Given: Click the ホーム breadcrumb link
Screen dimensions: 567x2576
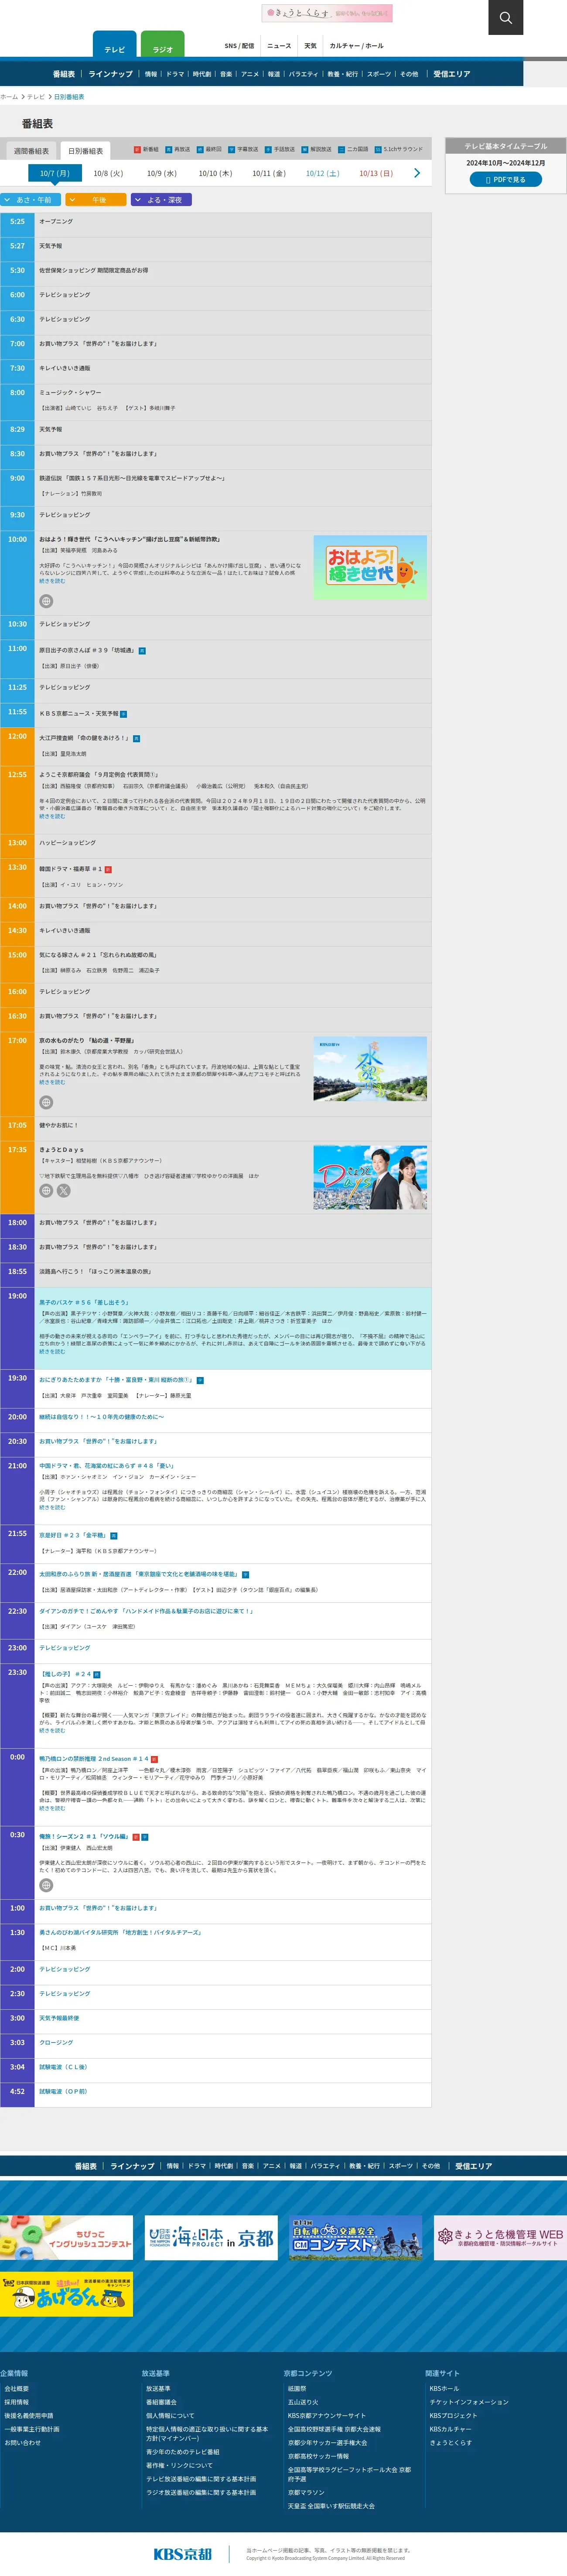Looking at the screenshot, I should click(x=9, y=97).
